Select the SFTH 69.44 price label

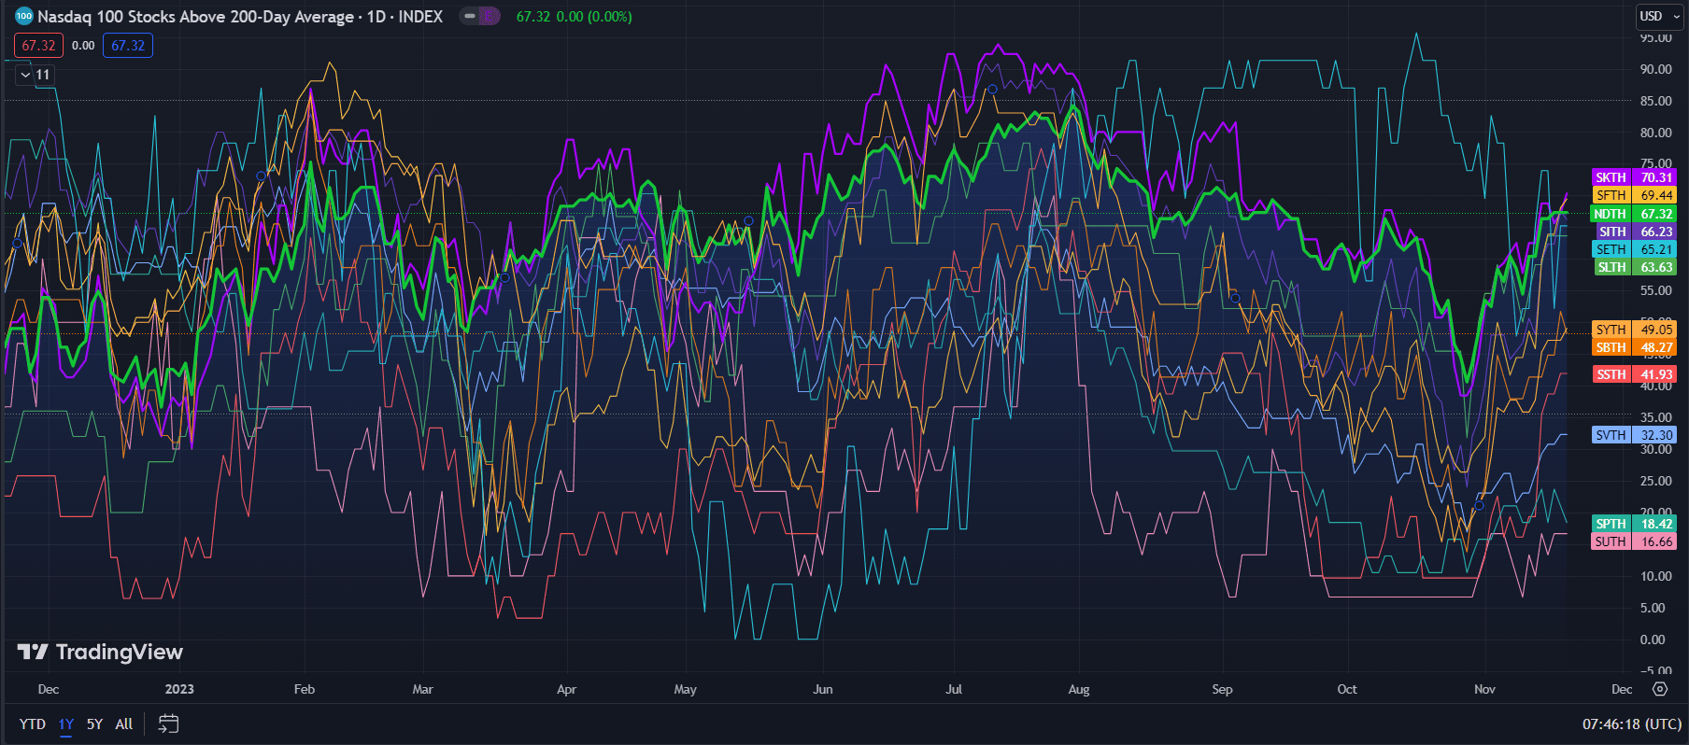pyautogui.click(x=1634, y=195)
